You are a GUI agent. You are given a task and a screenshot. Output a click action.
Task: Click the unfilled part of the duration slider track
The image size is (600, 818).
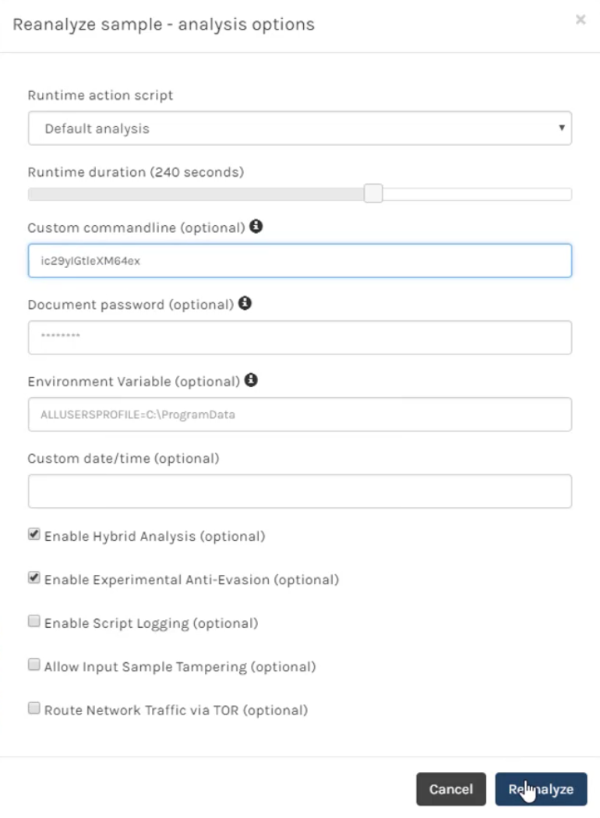tap(477, 194)
